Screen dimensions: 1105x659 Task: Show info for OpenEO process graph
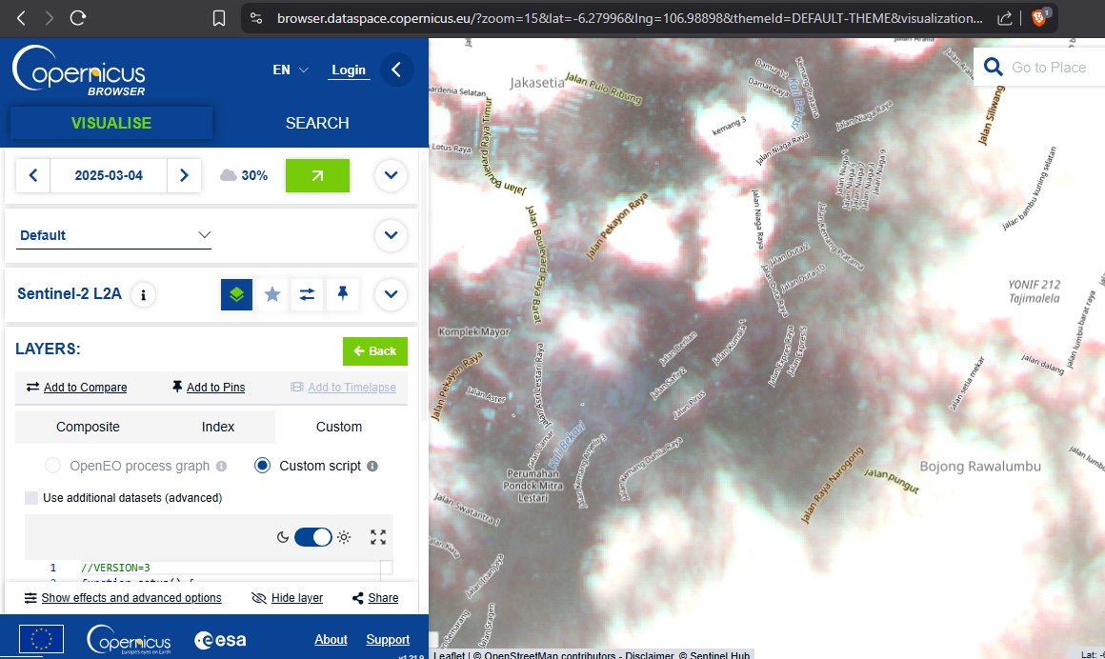221,467
